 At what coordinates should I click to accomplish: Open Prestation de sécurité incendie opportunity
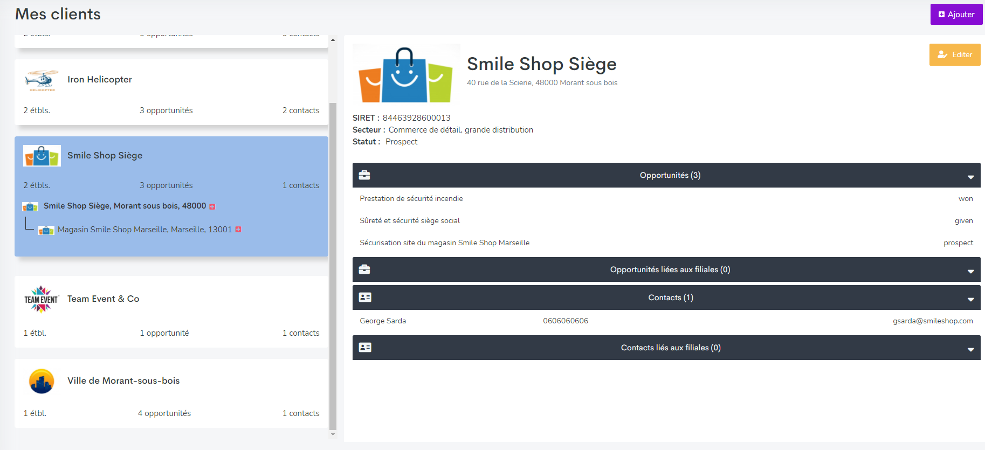(411, 198)
